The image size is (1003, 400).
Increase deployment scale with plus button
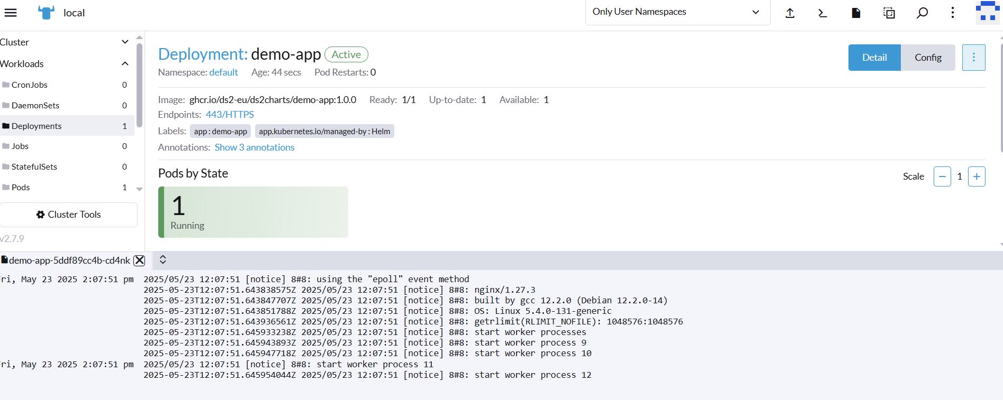point(977,176)
